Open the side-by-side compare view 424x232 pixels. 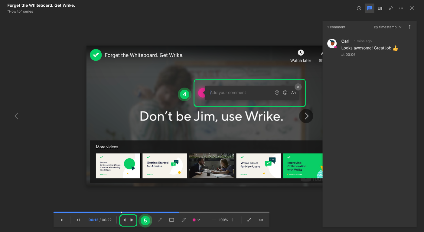(x=380, y=8)
